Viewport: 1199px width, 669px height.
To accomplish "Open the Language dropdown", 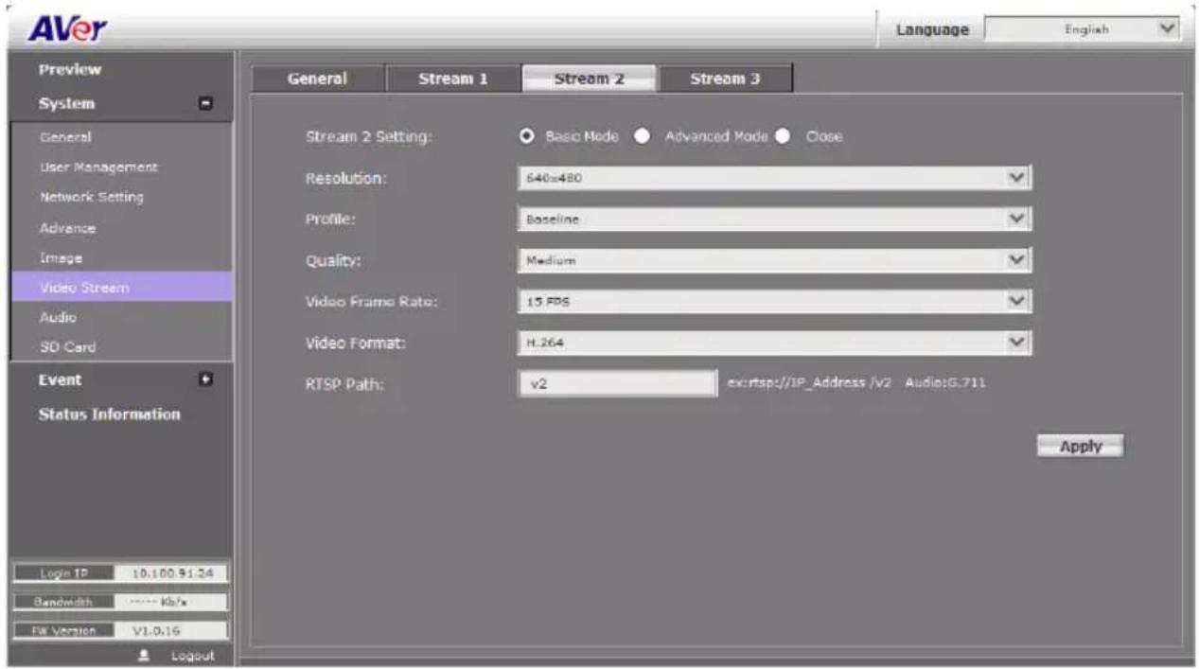I will tap(1083, 29).
